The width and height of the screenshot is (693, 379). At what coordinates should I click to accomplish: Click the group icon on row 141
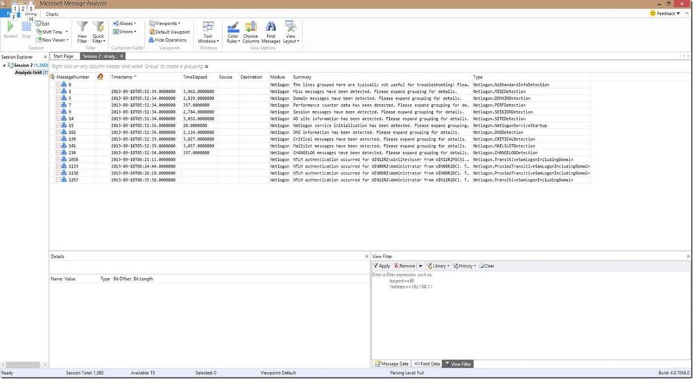pyautogui.click(x=64, y=146)
